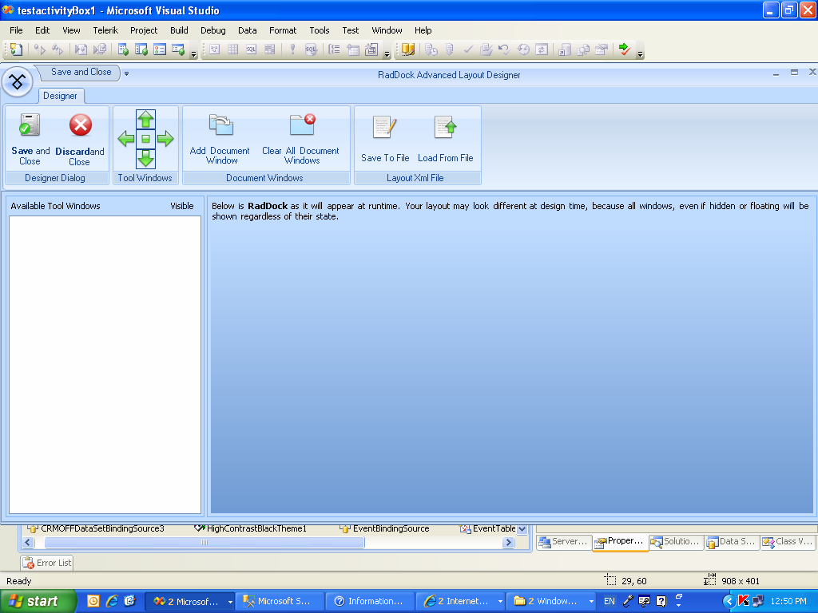The image size is (818, 613).
Task: Click the 12:50 PM clock
Action: click(788, 602)
